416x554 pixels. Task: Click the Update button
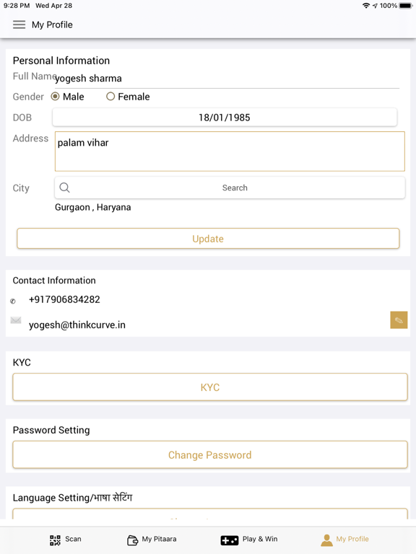[208, 239]
